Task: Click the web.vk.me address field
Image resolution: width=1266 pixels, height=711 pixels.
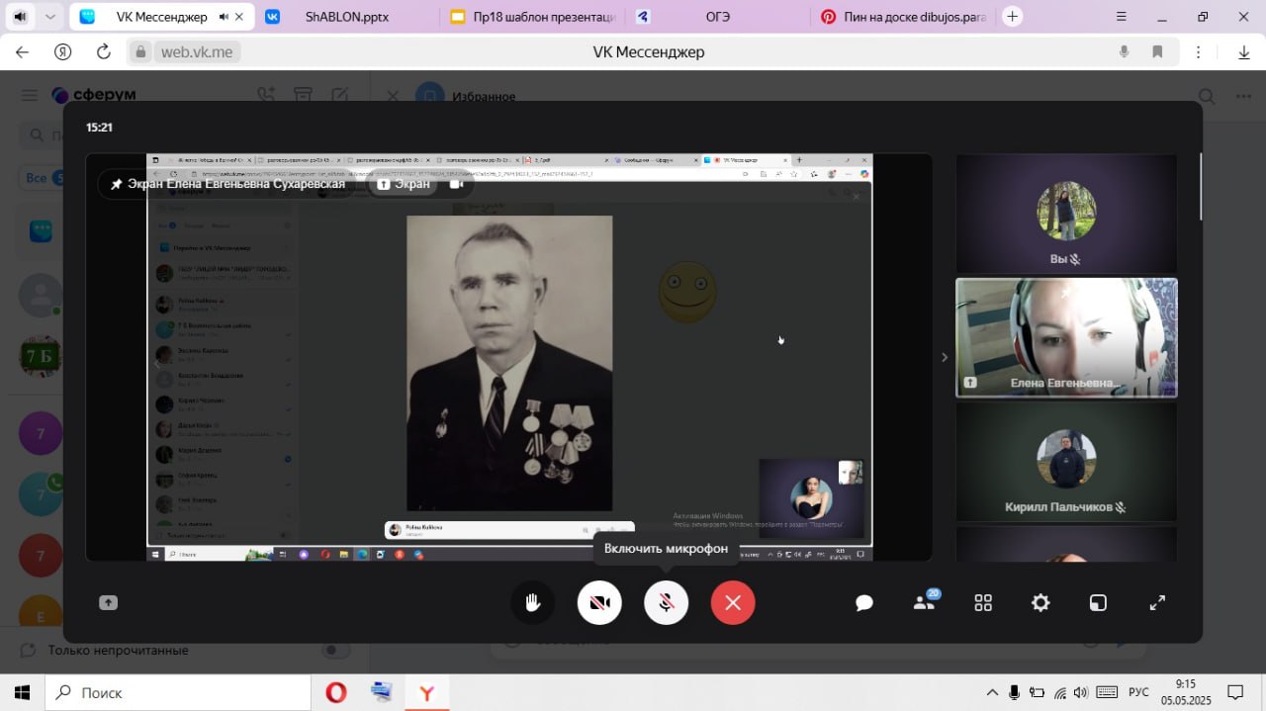Action: click(x=197, y=52)
